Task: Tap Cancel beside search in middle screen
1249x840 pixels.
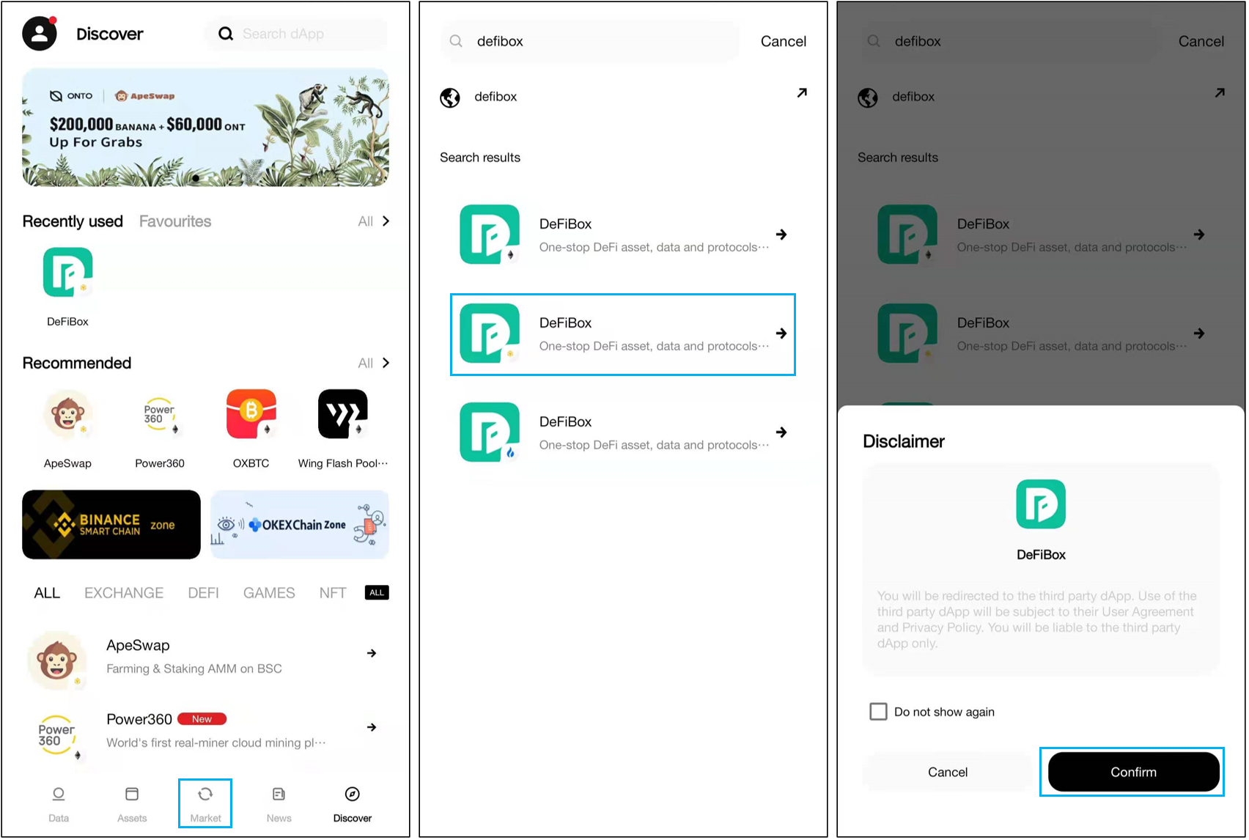Action: coord(784,41)
